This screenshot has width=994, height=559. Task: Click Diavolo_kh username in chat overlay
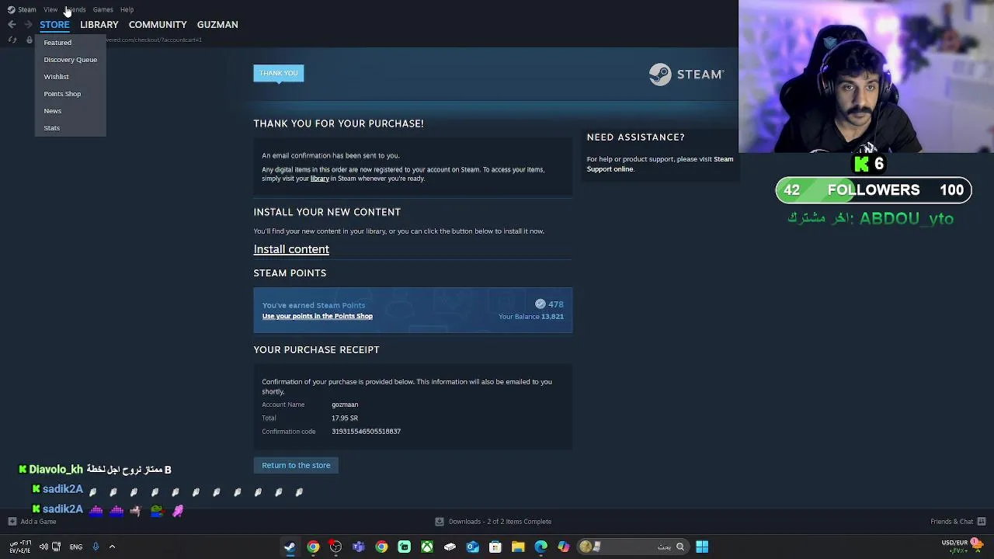coord(56,470)
